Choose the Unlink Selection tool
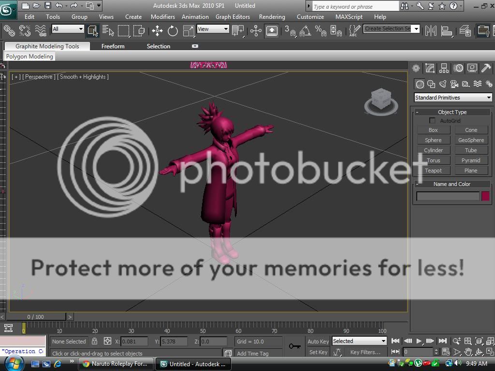 (x=25, y=30)
